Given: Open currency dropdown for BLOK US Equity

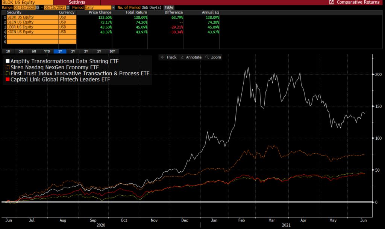Looking at the screenshot, I should pyautogui.click(x=67, y=17).
